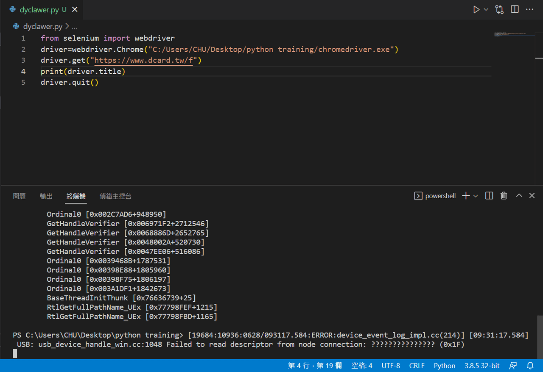543x372 pixels.
Task: Run the Python file using the play icon
Action: click(476, 9)
